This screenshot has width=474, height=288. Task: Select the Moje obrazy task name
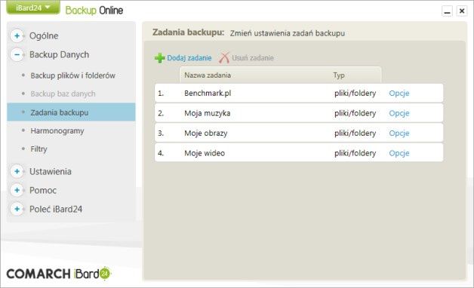click(x=206, y=133)
